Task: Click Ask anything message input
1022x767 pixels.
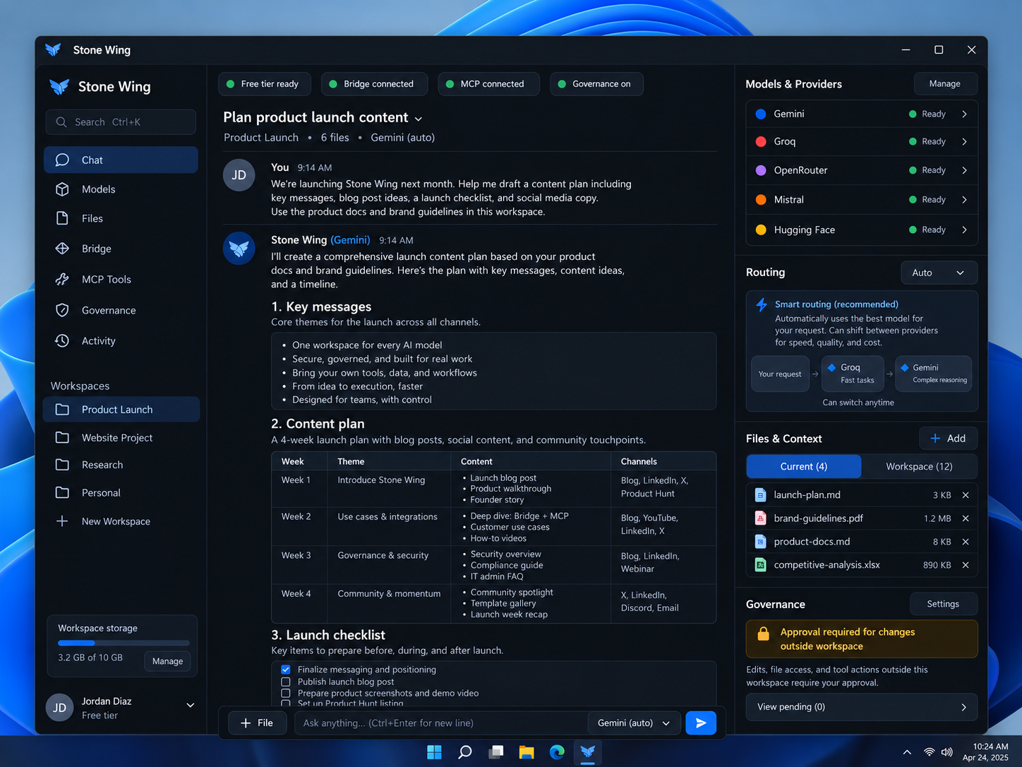Action: tap(440, 723)
